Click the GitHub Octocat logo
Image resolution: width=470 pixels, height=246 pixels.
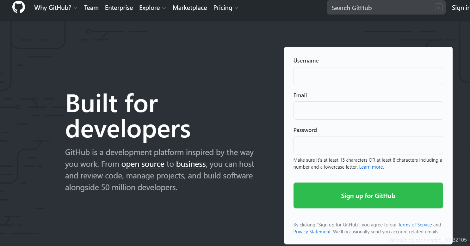(x=19, y=7)
